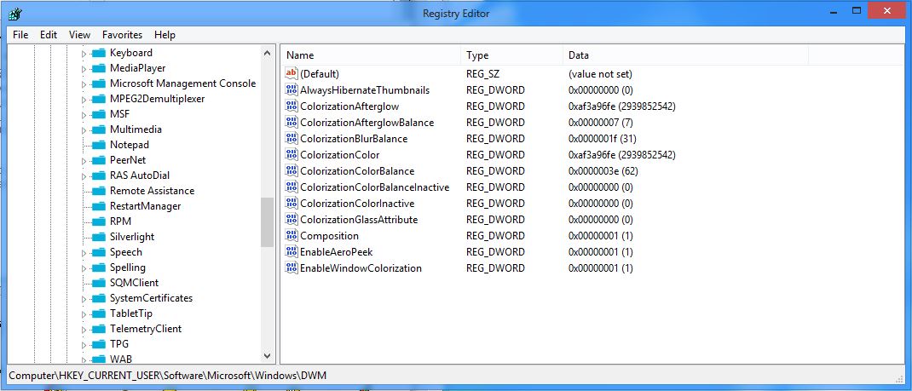Screen dimensions: 912x391
Task: Click the RestartManager folder icon
Action: coord(99,206)
